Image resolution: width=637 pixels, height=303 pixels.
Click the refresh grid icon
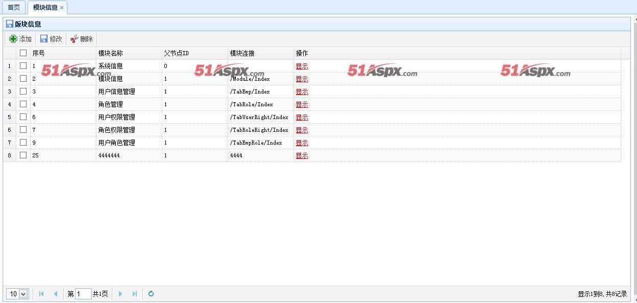[151, 294]
